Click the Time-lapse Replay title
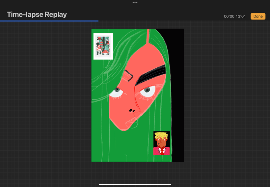 [x=37, y=15]
